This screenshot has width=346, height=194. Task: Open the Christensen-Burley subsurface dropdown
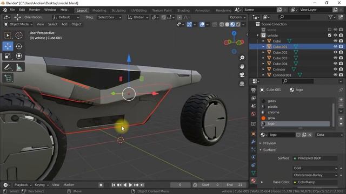pos(315,175)
